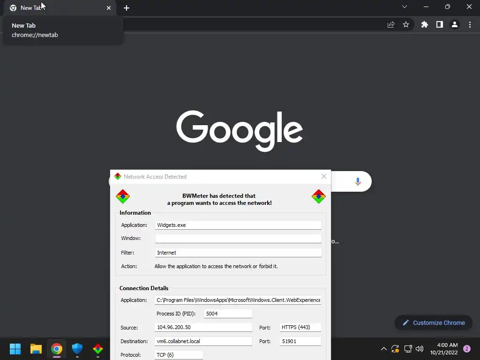480x360 pixels.
Task: Click the Application field showing Widgets.exe
Action: (238, 225)
